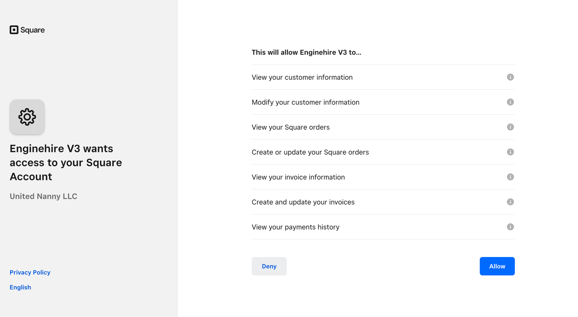
Task: Click the Square logo icon
Action: [x=14, y=30]
